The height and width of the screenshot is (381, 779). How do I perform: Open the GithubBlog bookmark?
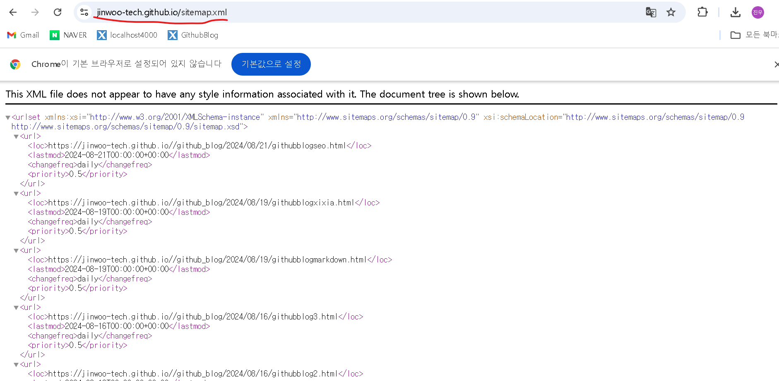(193, 35)
